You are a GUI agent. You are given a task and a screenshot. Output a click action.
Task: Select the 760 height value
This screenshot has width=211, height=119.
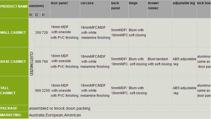(45, 62)
